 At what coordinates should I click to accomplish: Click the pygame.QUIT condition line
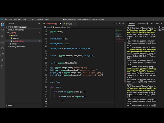(72, 97)
